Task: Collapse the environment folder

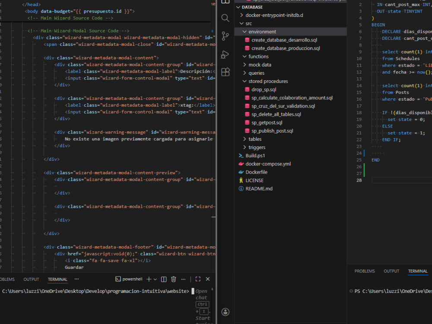Action: coord(245,32)
